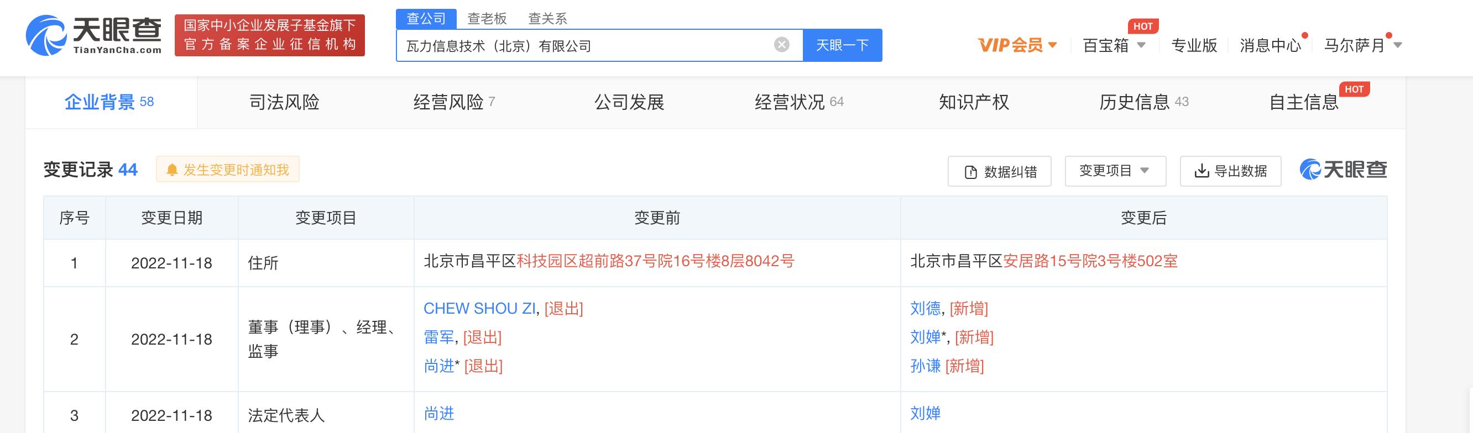Switch to the 查关系 search tab
1473x433 pixels.
547,19
